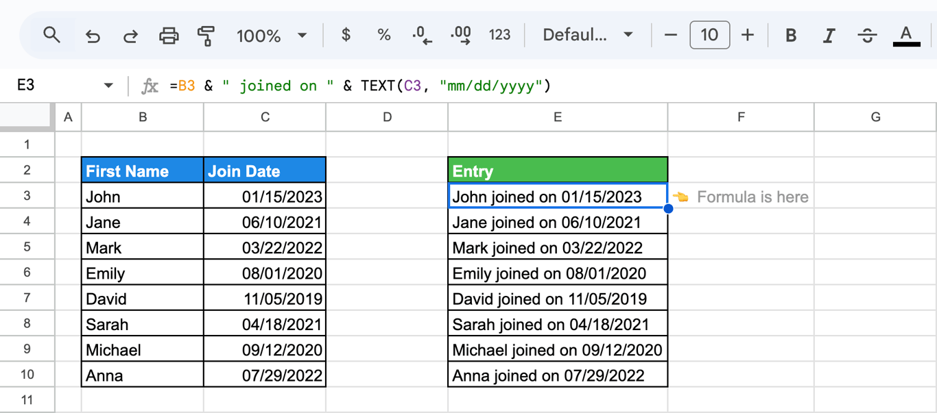
Task: Select row 11 header
Action: pos(27,400)
